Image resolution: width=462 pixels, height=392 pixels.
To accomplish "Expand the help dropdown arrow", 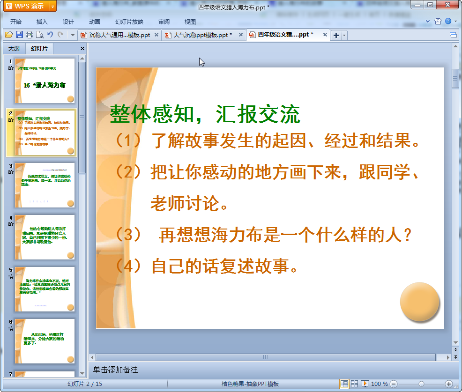I will pos(455,21).
